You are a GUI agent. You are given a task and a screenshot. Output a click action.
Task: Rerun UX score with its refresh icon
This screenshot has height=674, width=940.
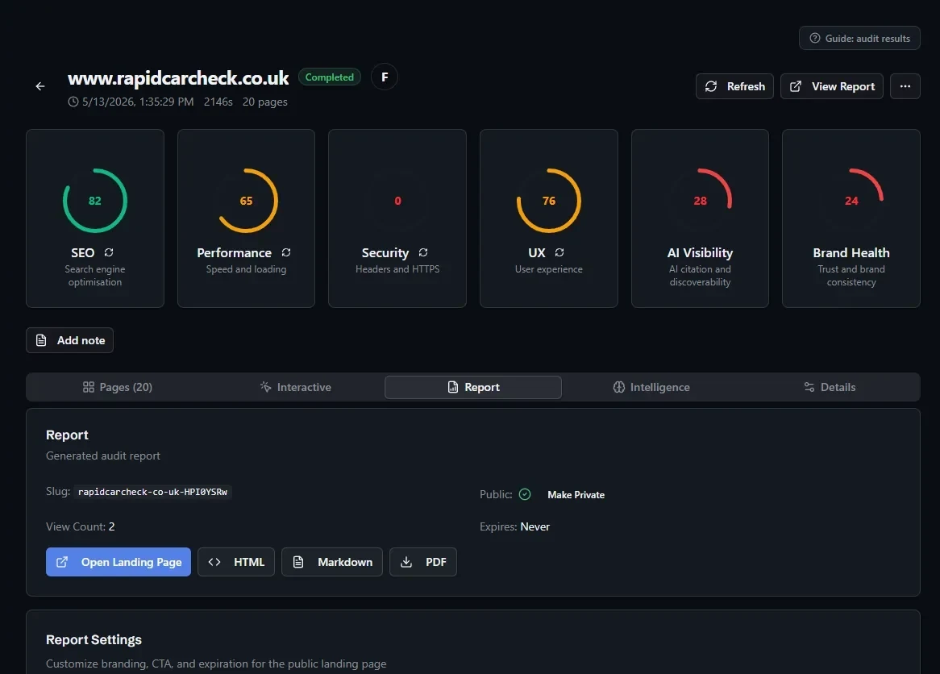coord(559,252)
